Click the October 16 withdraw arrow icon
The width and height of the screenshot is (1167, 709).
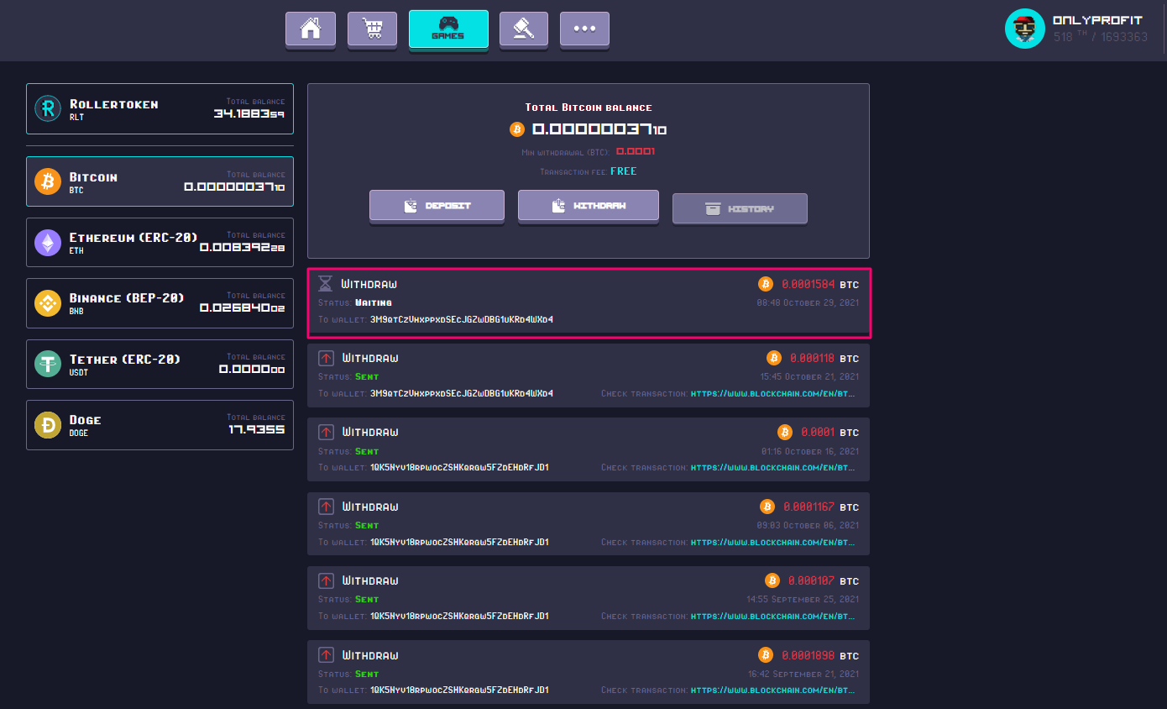click(327, 432)
